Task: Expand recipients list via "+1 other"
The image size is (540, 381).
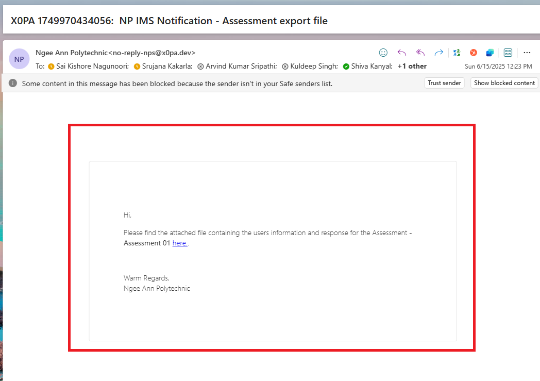Action: coord(412,66)
